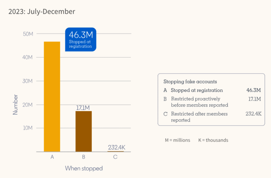Viewport: 271px width, 178px height.
Task: Click the 30M y-axis label
Action: point(28,81)
